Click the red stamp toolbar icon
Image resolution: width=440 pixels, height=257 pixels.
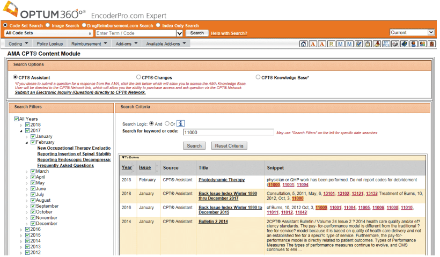377,44
